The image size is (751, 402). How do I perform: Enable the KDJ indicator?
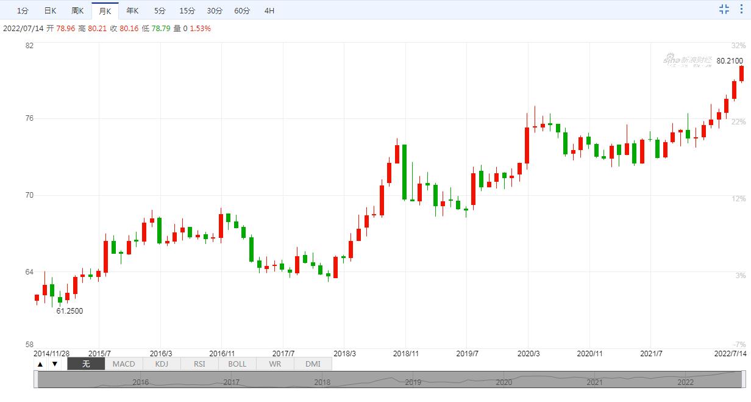[x=162, y=364]
